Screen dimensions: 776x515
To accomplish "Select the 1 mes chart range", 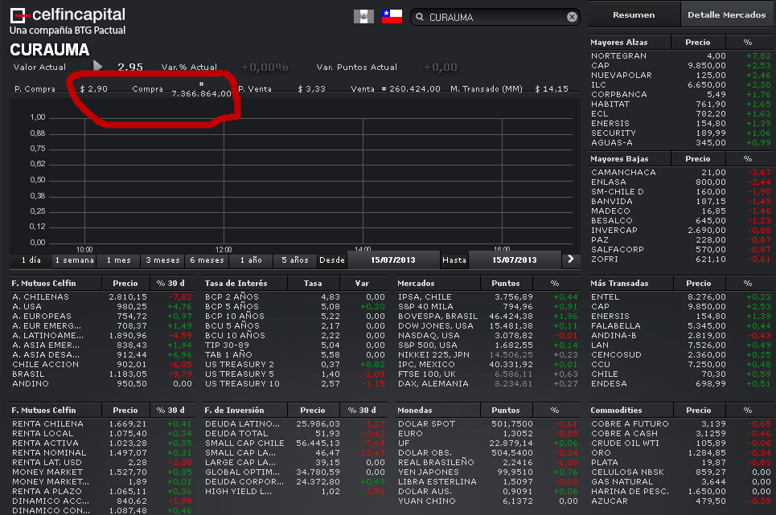I will [119, 260].
